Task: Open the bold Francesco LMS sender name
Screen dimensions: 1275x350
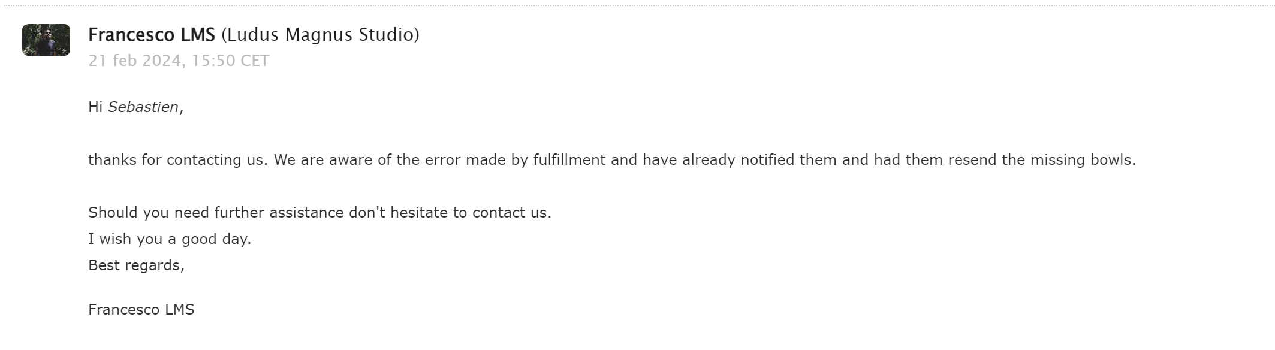Action: pos(152,35)
